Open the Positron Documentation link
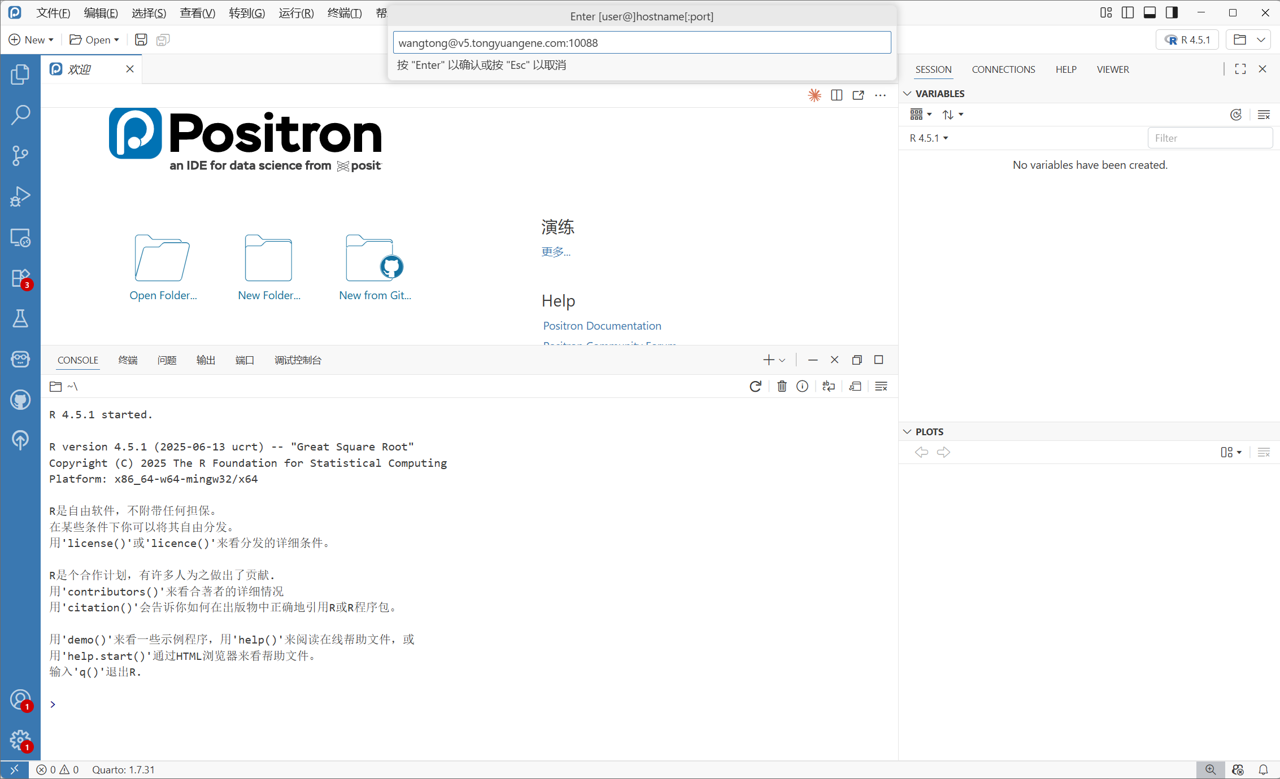This screenshot has width=1280, height=779. click(602, 326)
